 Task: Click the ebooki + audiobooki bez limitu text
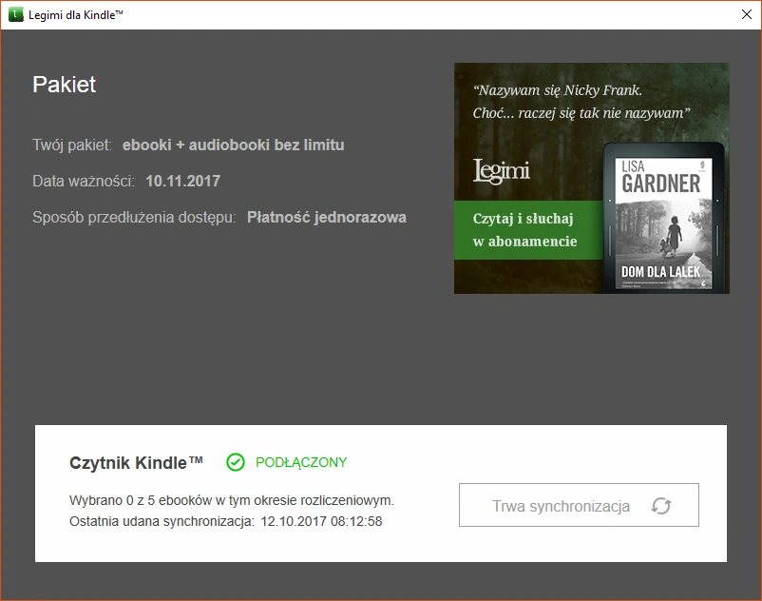click(x=234, y=145)
